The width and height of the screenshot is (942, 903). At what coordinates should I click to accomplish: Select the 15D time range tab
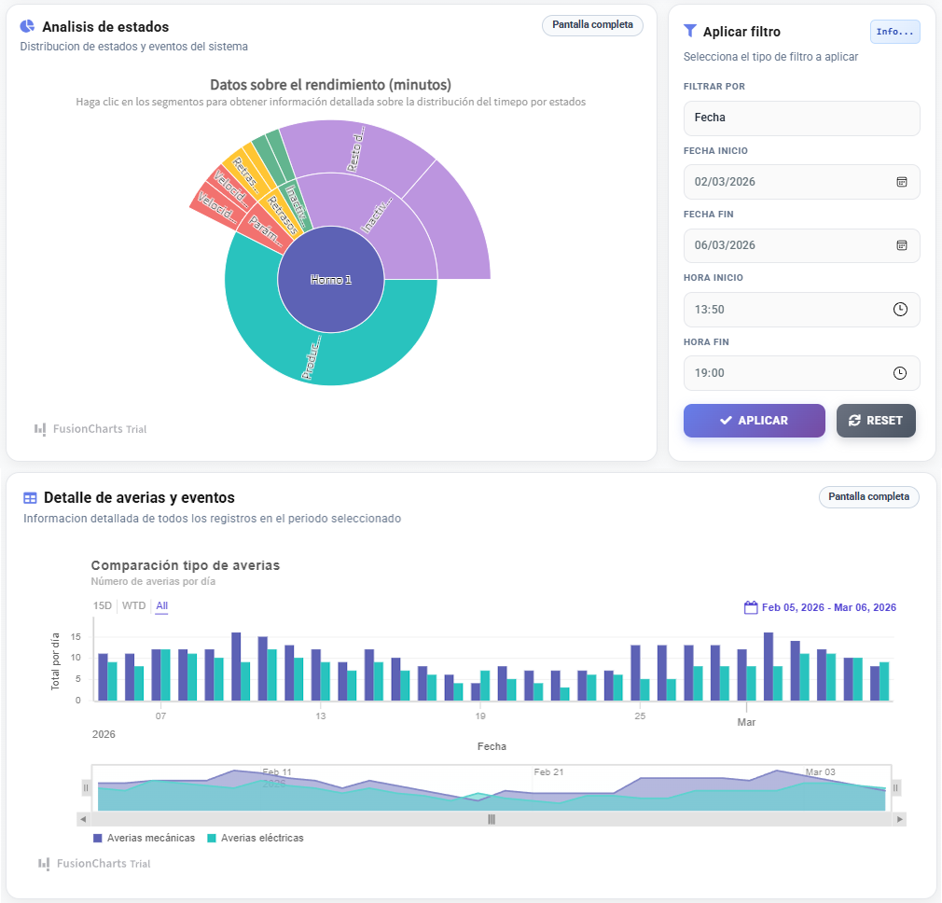coord(103,605)
